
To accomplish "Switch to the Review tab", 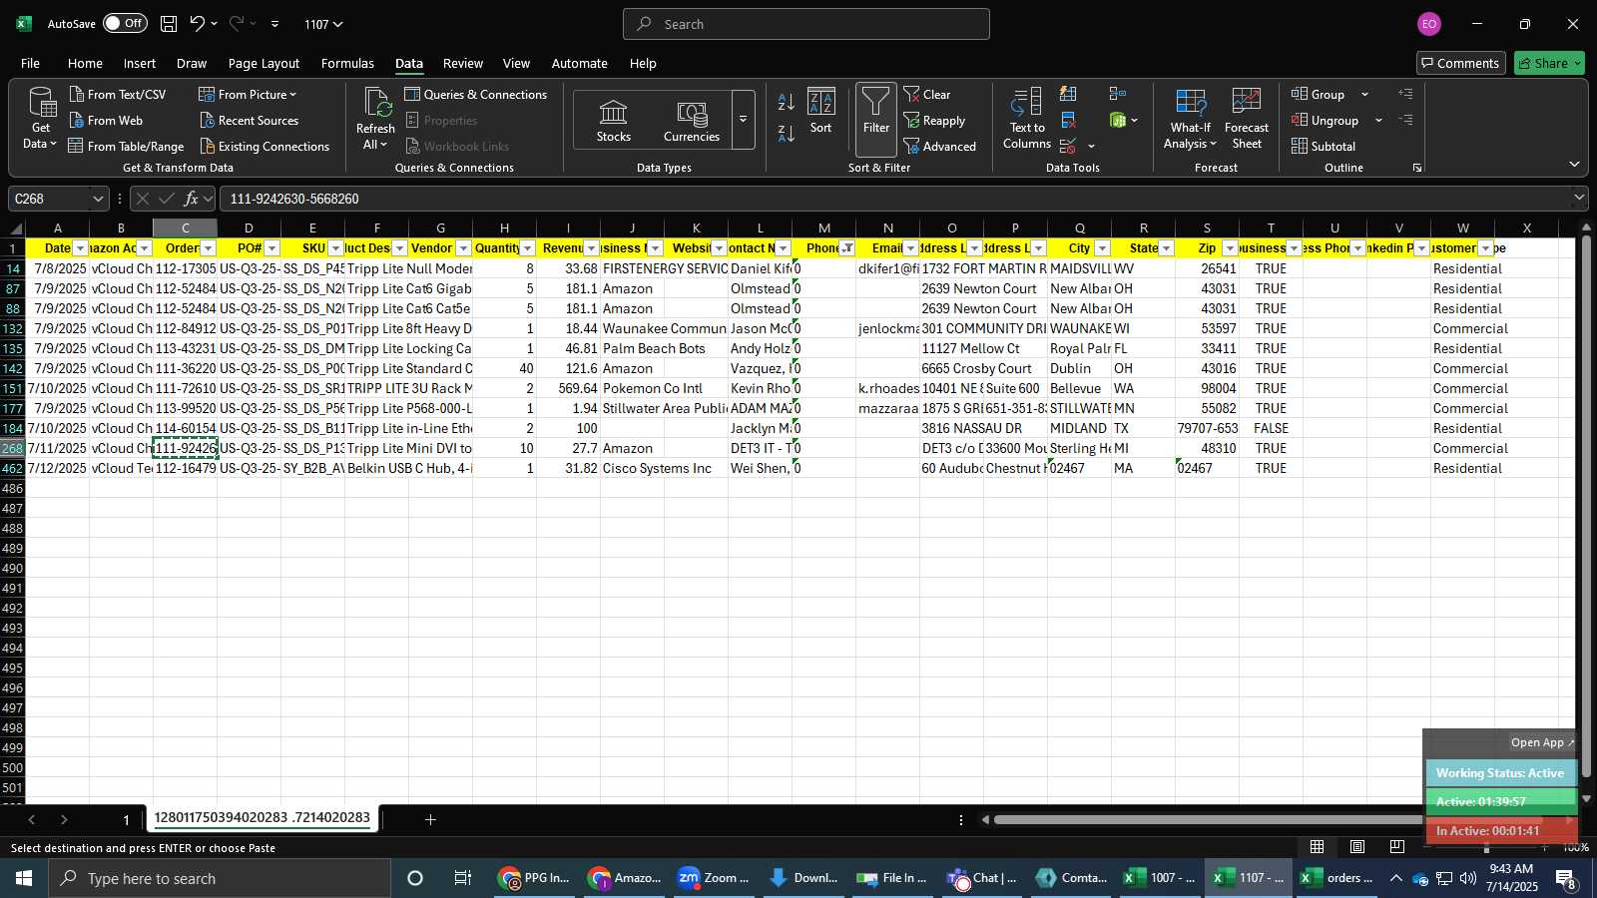I will (463, 63).
